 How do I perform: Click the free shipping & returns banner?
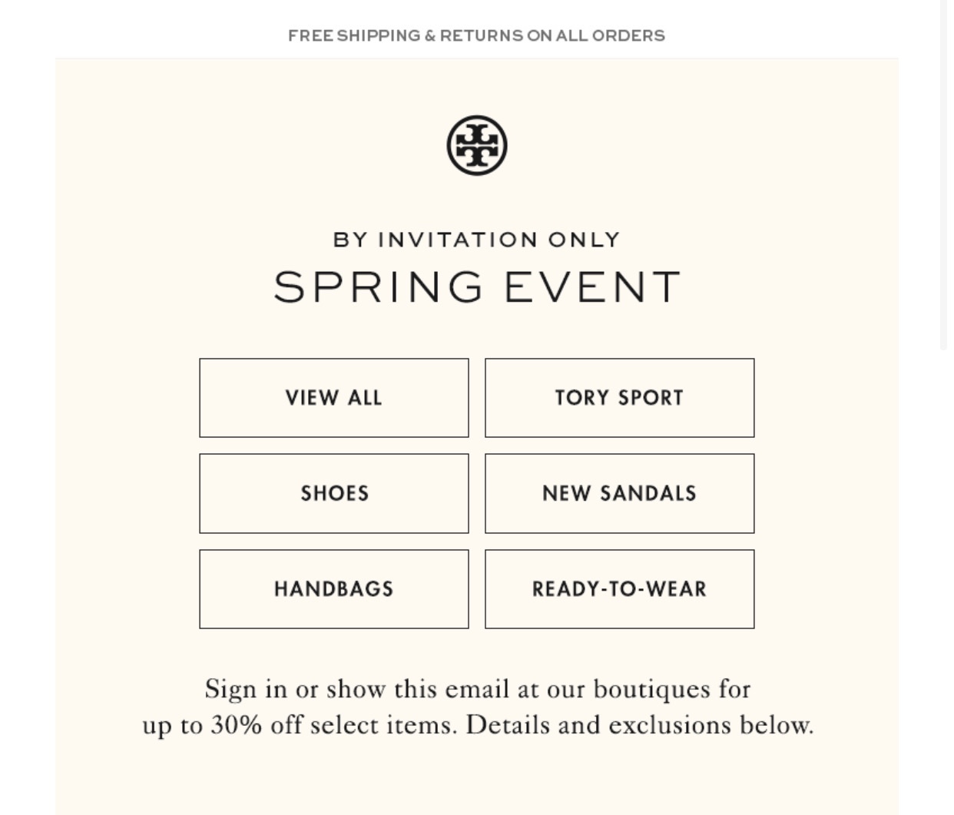[x=476, y=35]
